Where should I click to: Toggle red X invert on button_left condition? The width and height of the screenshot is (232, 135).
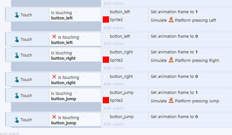54,36
